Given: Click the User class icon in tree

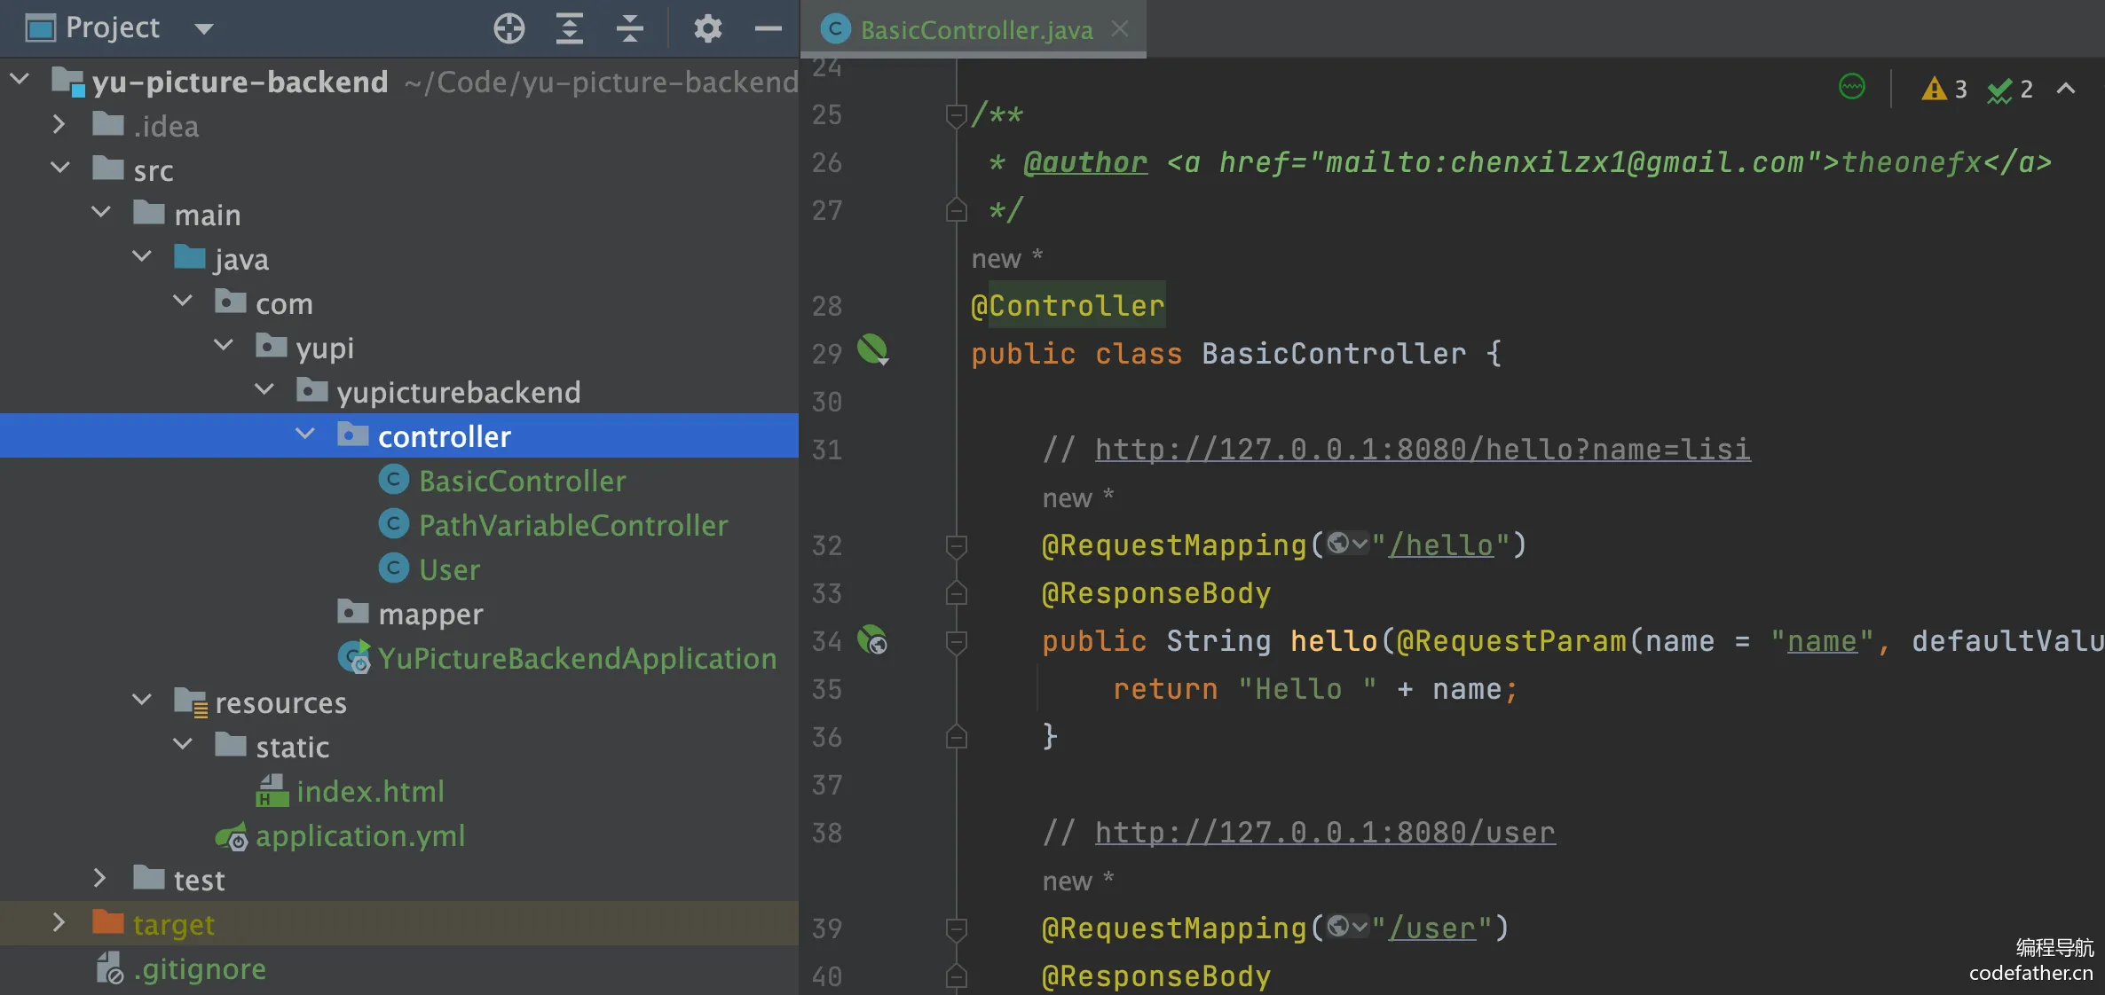Looking at the screenshot, I should pyautogui.click(x=393, y=568).
